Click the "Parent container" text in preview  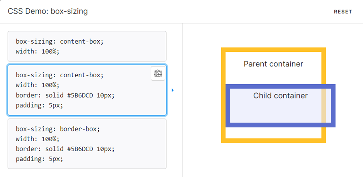(273, 64)
